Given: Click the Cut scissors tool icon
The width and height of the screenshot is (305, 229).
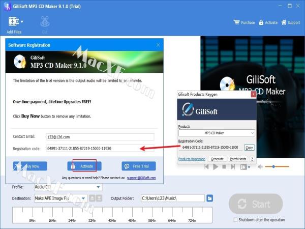Looking at the screenshot, I should click(45, 22).
